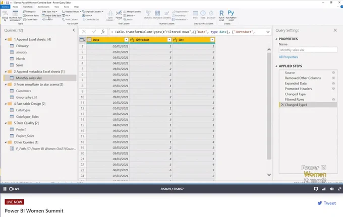Click Detect Data Type
This screenshot has height=217, width=343.
click(x=51, y=16)
